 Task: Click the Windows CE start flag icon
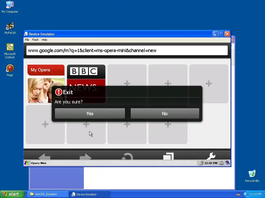[26, 163]
